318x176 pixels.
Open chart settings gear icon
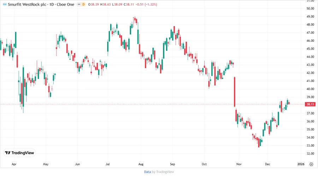[311, 164]
